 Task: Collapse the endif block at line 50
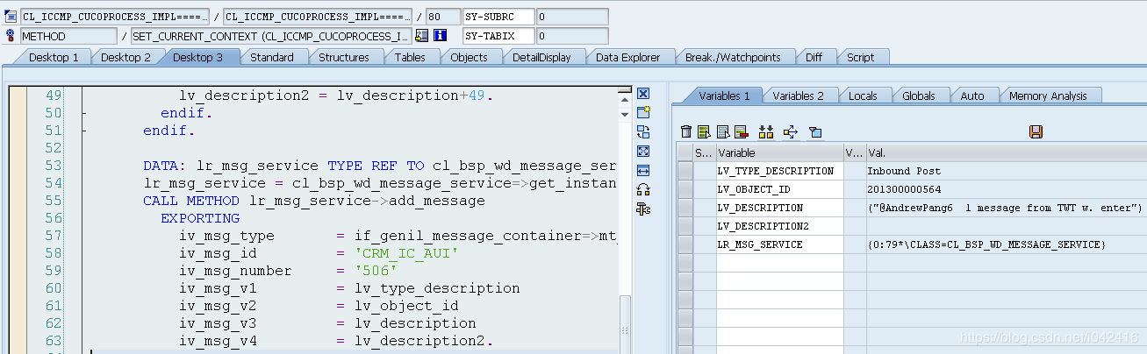pyautogui.click(x=83, y=113)
